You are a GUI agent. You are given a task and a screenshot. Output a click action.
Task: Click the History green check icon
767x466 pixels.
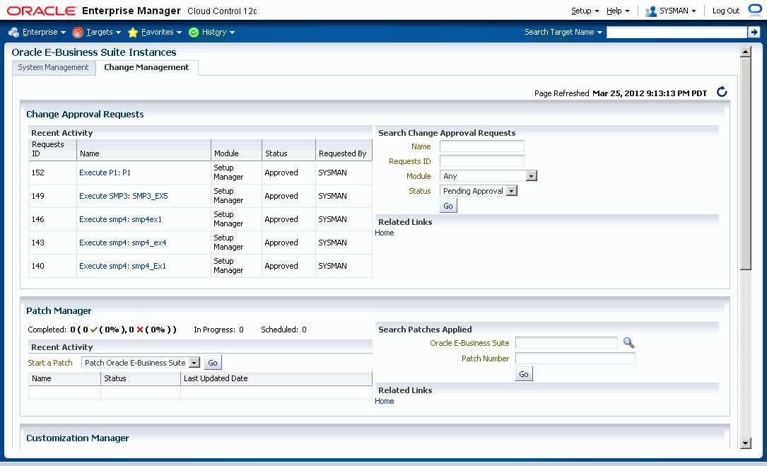[194, 33]
